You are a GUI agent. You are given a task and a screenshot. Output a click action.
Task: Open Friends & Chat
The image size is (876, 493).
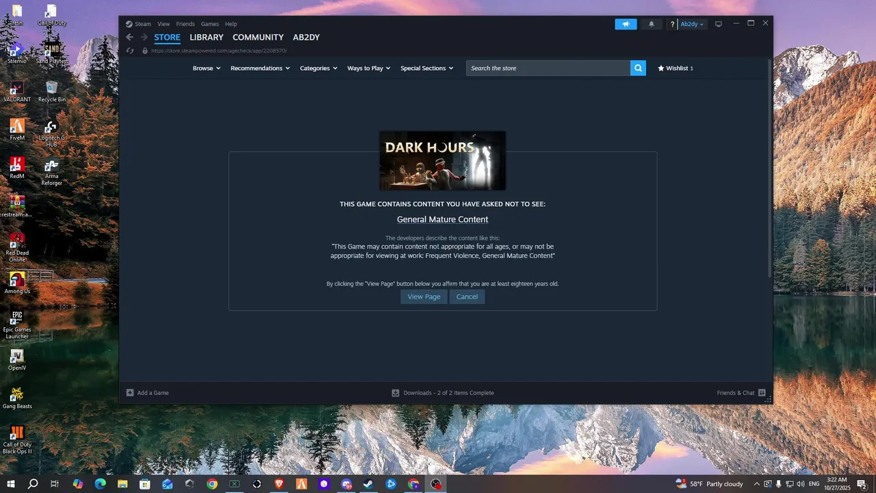pyautogui.click(x=741, y=393)
